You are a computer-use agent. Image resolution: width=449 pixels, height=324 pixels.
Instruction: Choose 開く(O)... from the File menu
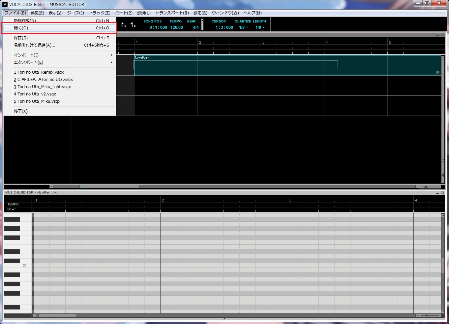point(59,28)
